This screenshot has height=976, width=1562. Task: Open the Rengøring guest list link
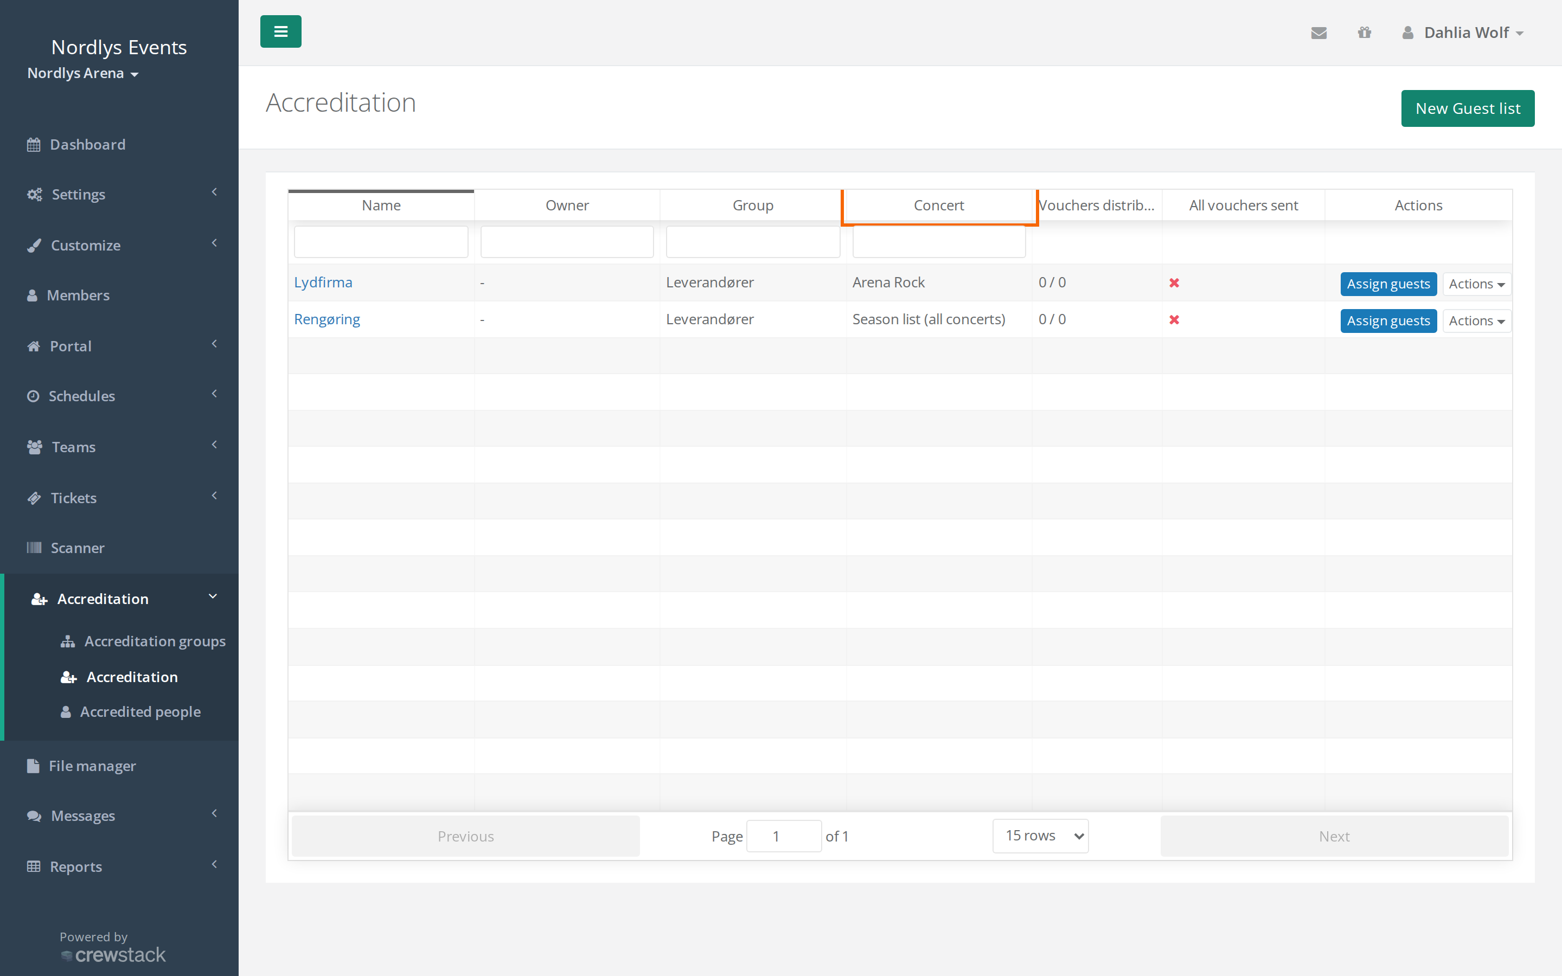(x=327, y=319)
